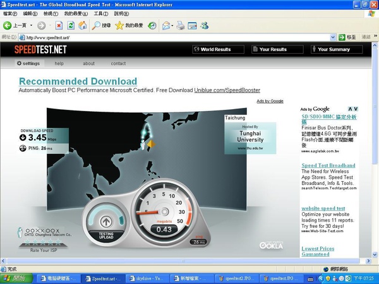The height and width of the screenshot is (284, 379).
Task: Expand the address bar URL dropdown
Action: click(x=333, y=37)
